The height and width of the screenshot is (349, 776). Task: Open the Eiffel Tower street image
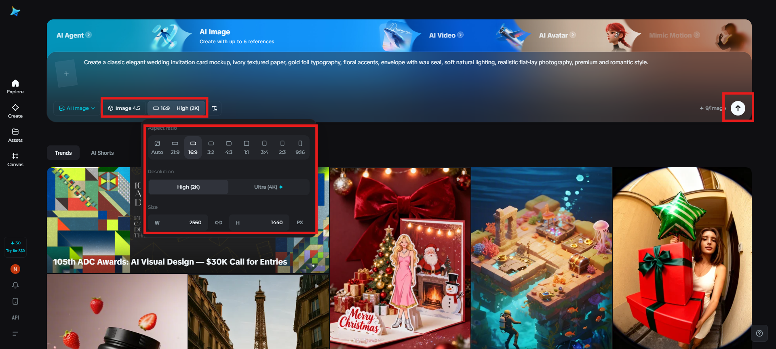click(258, 311)
